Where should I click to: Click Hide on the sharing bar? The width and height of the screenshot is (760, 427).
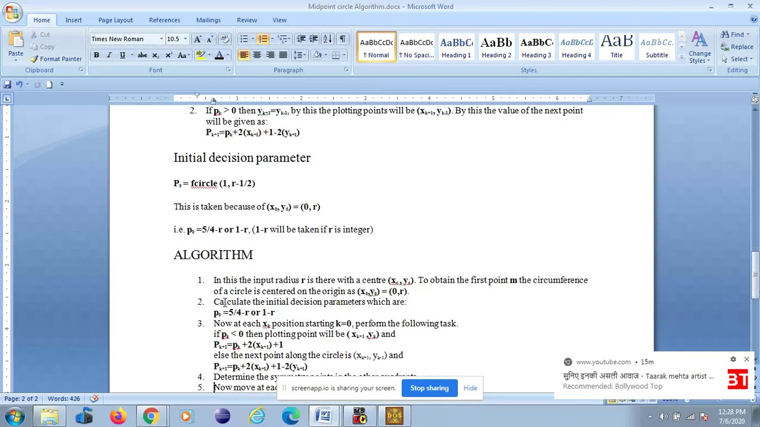tap(470, 388)
